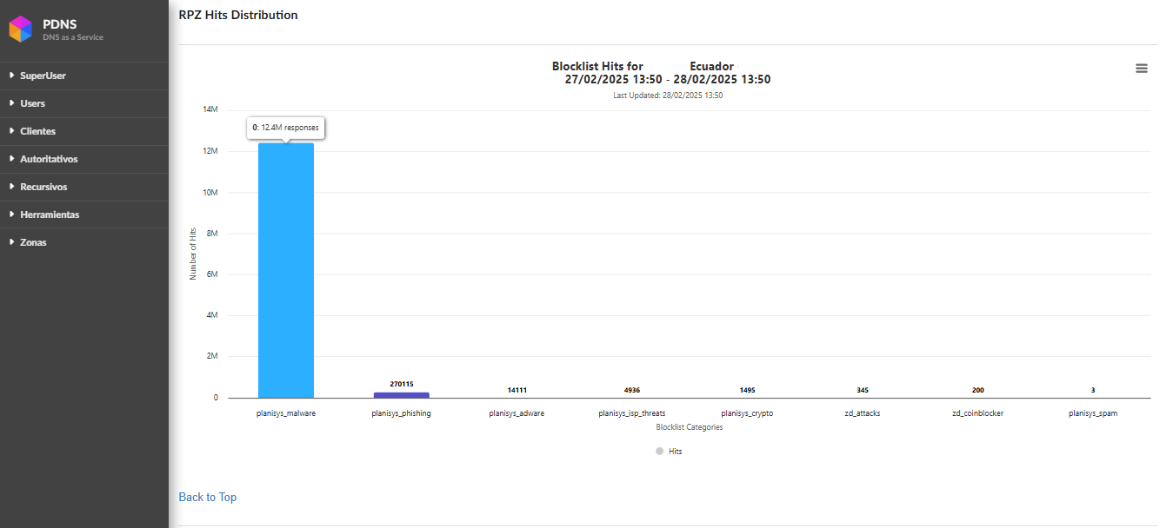Click the 200 data label
The image size is (1160, 528).
click(978, 390)
